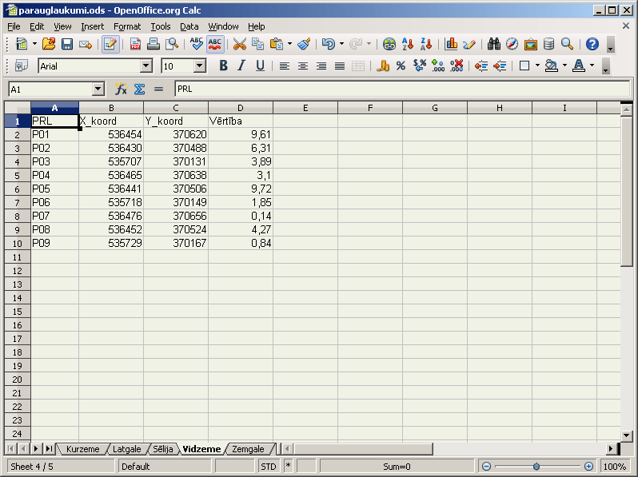Click the Sum sigma icon

pyautogui.click(x=140, y=89)
